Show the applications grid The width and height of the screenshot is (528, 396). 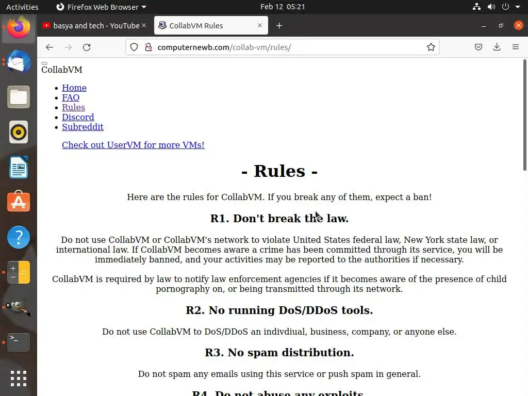[19, 378]
